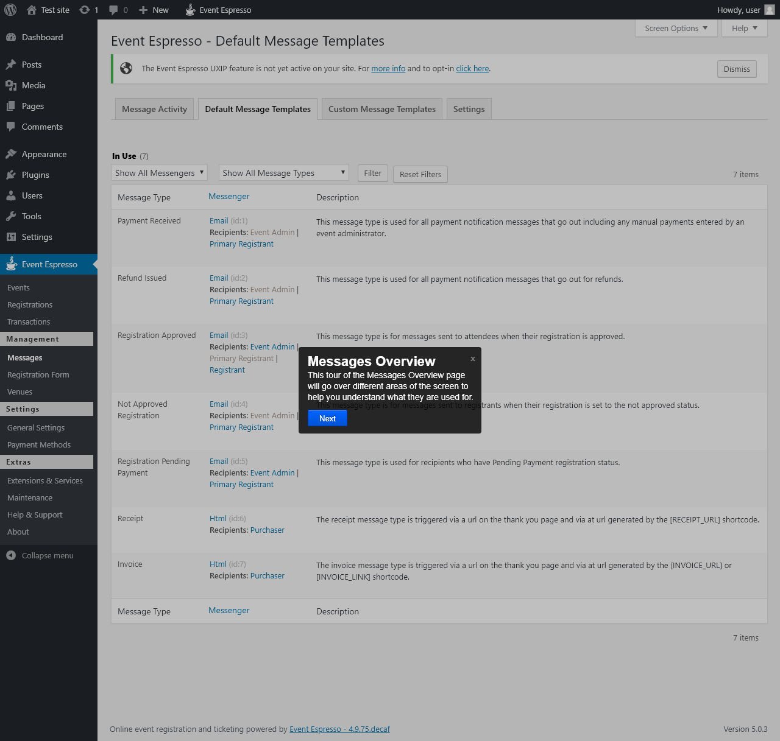Open Help & Support in the sidebar
Viewport: 780px width, 741px height.
(35, 514)
